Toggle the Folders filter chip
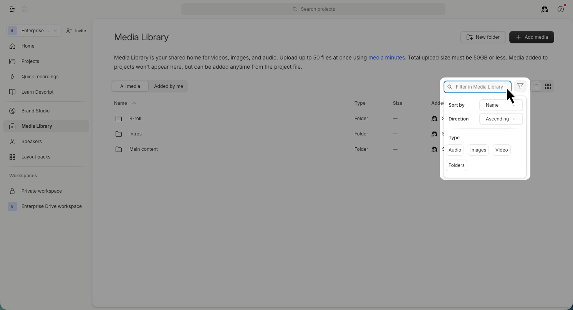 [x=456, y=165]
